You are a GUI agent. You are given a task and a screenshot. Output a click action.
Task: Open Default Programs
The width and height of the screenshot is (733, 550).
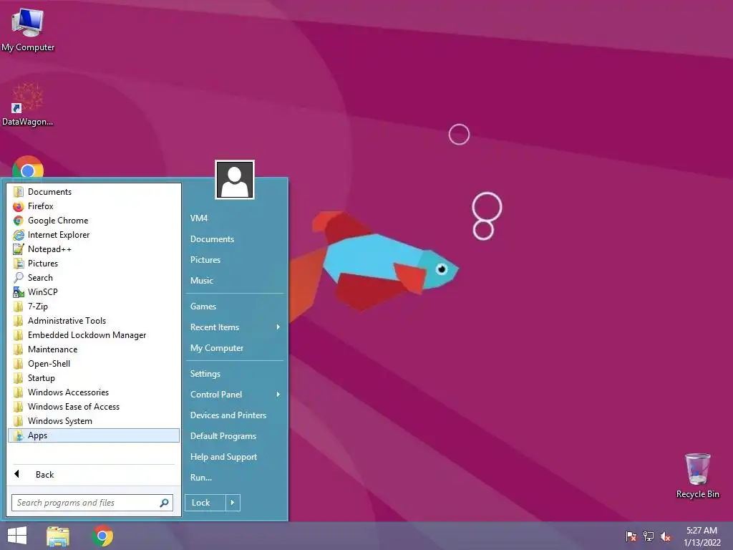tap(235, 436)
